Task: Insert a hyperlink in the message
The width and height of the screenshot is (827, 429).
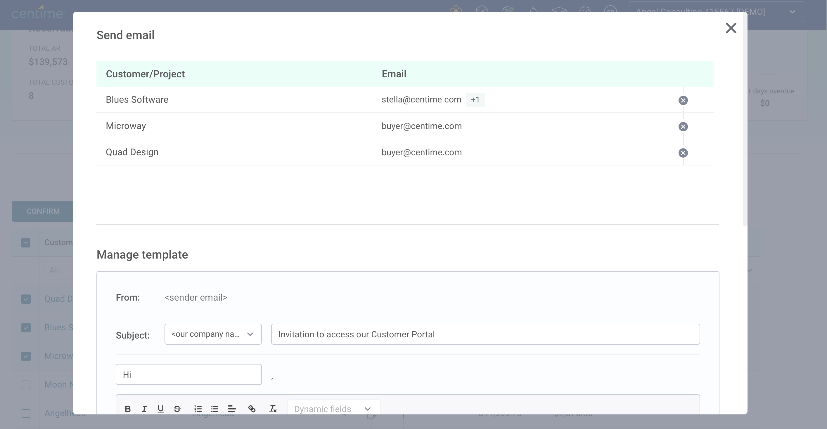Action: (x=252, y=409)
